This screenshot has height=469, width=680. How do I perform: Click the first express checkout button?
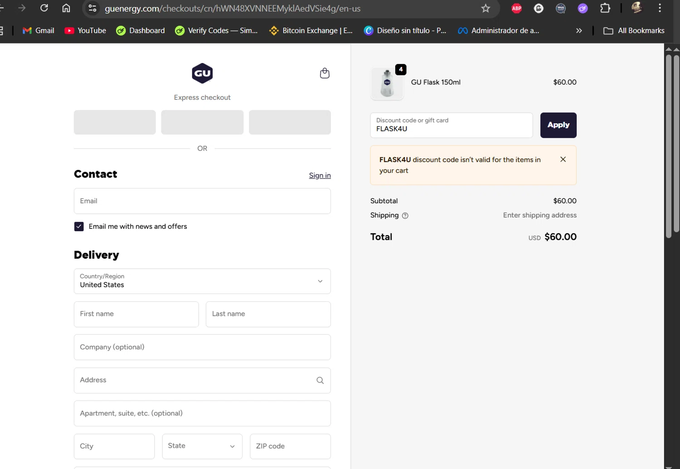coord(115,122)
